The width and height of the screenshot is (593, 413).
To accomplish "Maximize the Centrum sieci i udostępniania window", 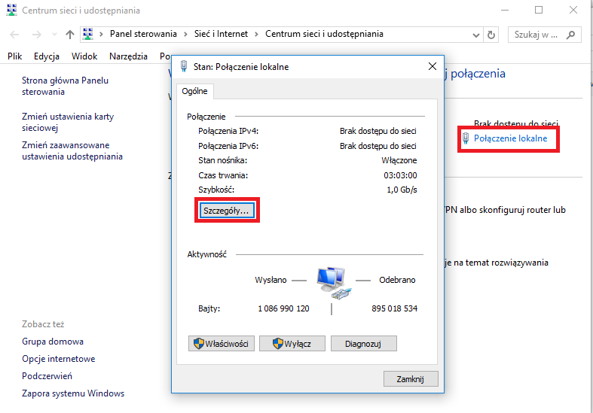I will pos(539,11).
